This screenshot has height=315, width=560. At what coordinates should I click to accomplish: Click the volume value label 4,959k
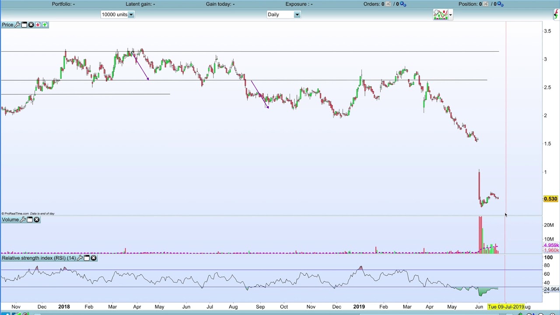551,245
